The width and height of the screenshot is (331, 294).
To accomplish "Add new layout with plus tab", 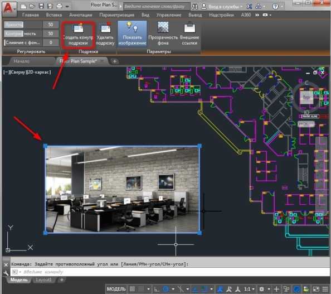I will click(62, 280).
